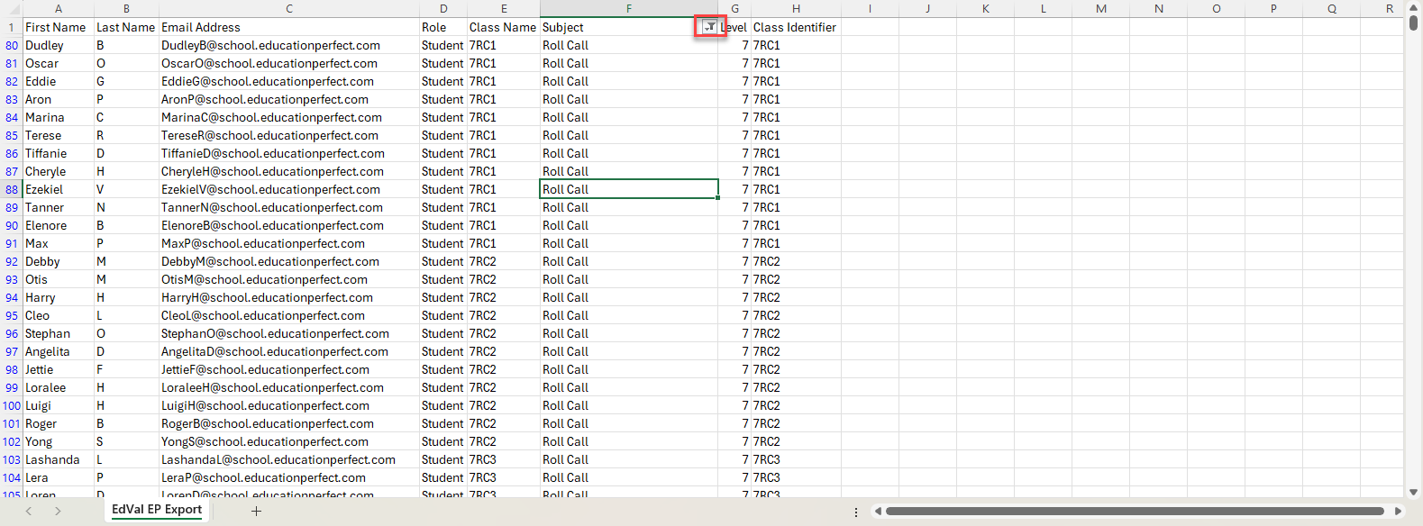Screen dimensions: 1423x526
Task: Select LuigiH@school.educationperfect.com email cell
Action: coord(289,405)
